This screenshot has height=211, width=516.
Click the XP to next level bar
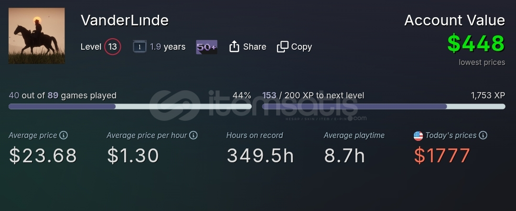coord(384,106)
